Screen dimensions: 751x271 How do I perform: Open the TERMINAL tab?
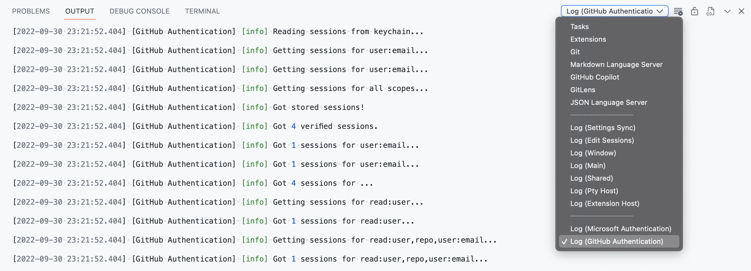click(202, 11)
